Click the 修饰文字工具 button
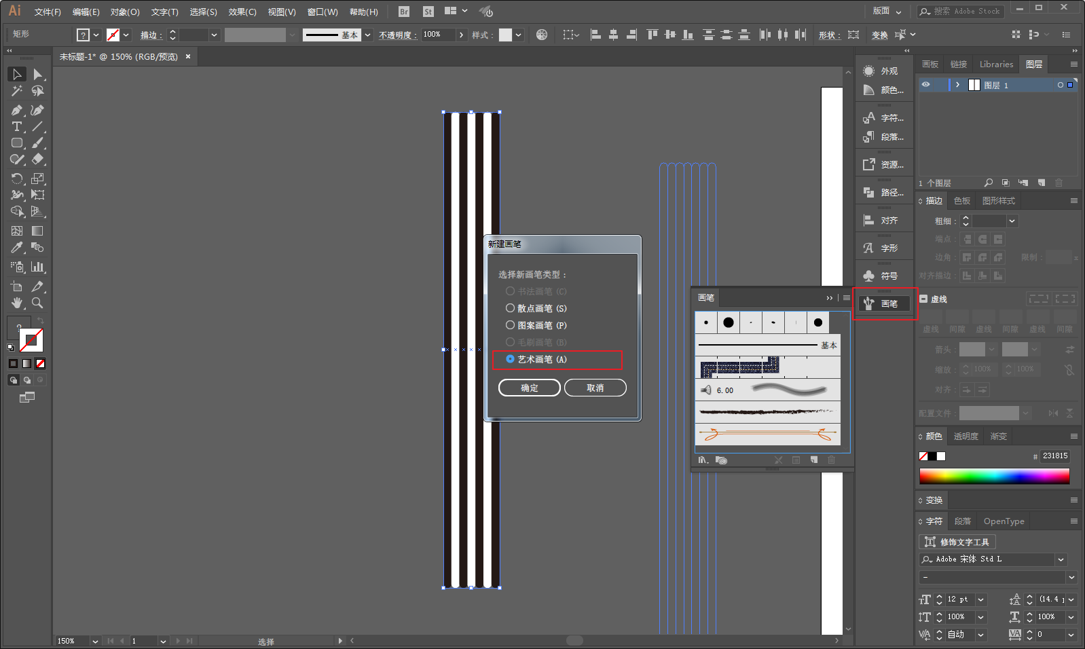Screen dimensions: 1085x649 957,542
